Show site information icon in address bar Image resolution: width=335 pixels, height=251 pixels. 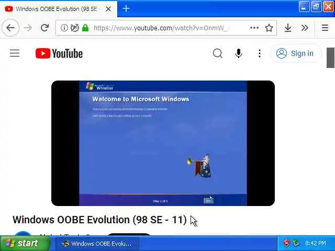coord(64,28)
